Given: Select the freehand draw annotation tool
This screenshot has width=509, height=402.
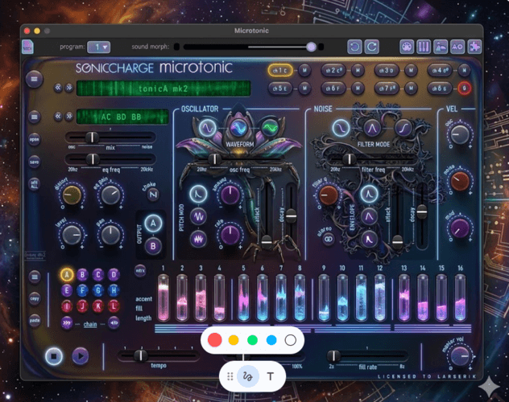Looking at the screenshot, I should [x=250, y=375].
